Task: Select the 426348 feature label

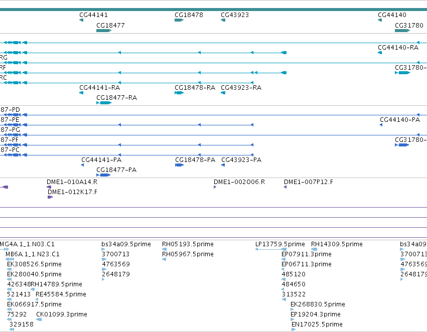Action: coord(19,284)
